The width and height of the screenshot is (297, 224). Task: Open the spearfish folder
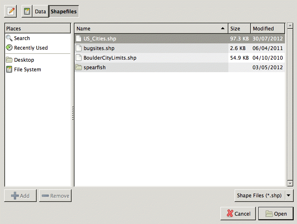pos(94,68)
